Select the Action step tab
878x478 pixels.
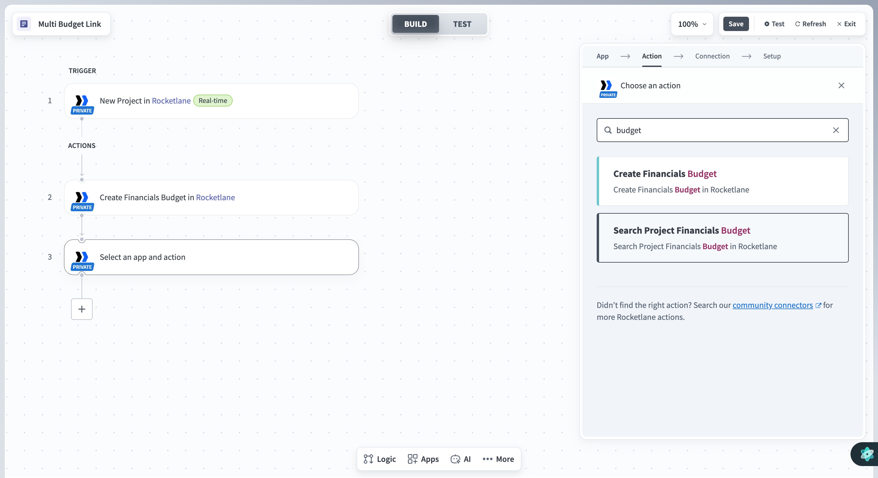(x=652, y=56)
